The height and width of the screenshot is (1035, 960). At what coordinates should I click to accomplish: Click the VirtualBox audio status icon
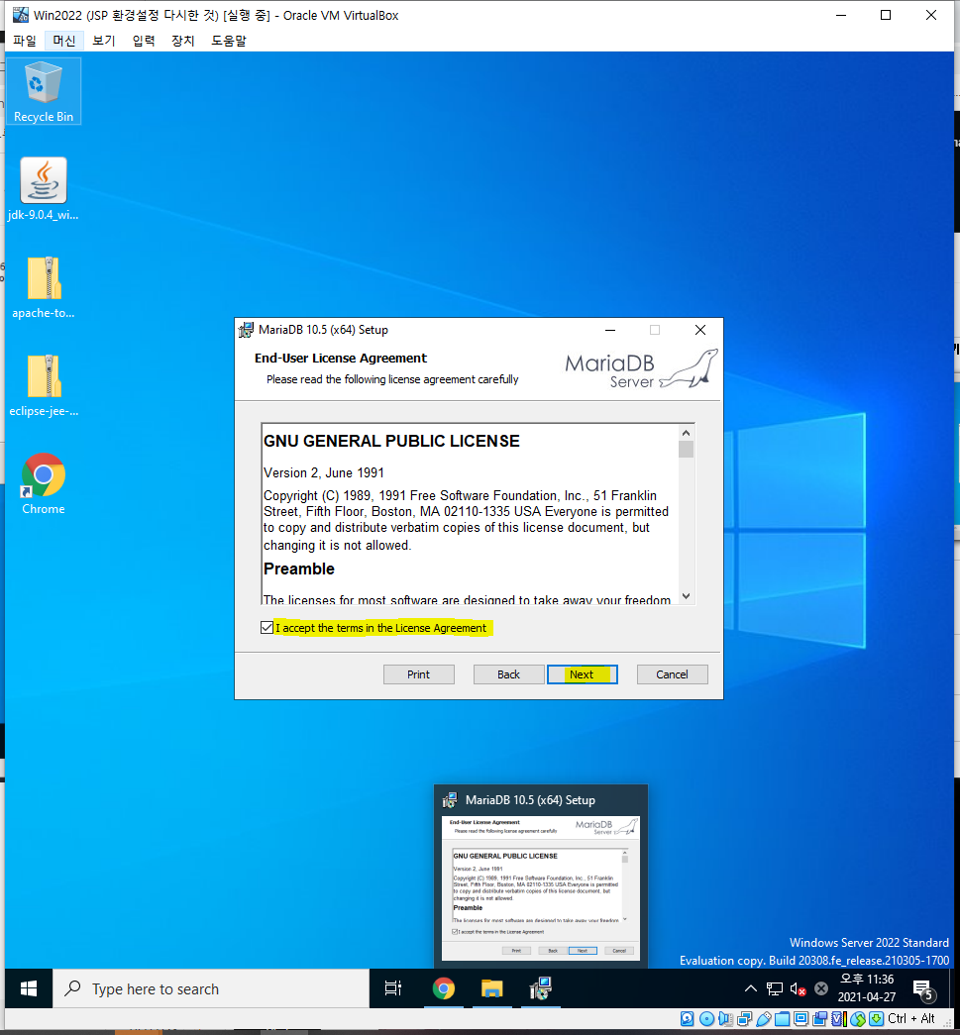[725, 1018]
